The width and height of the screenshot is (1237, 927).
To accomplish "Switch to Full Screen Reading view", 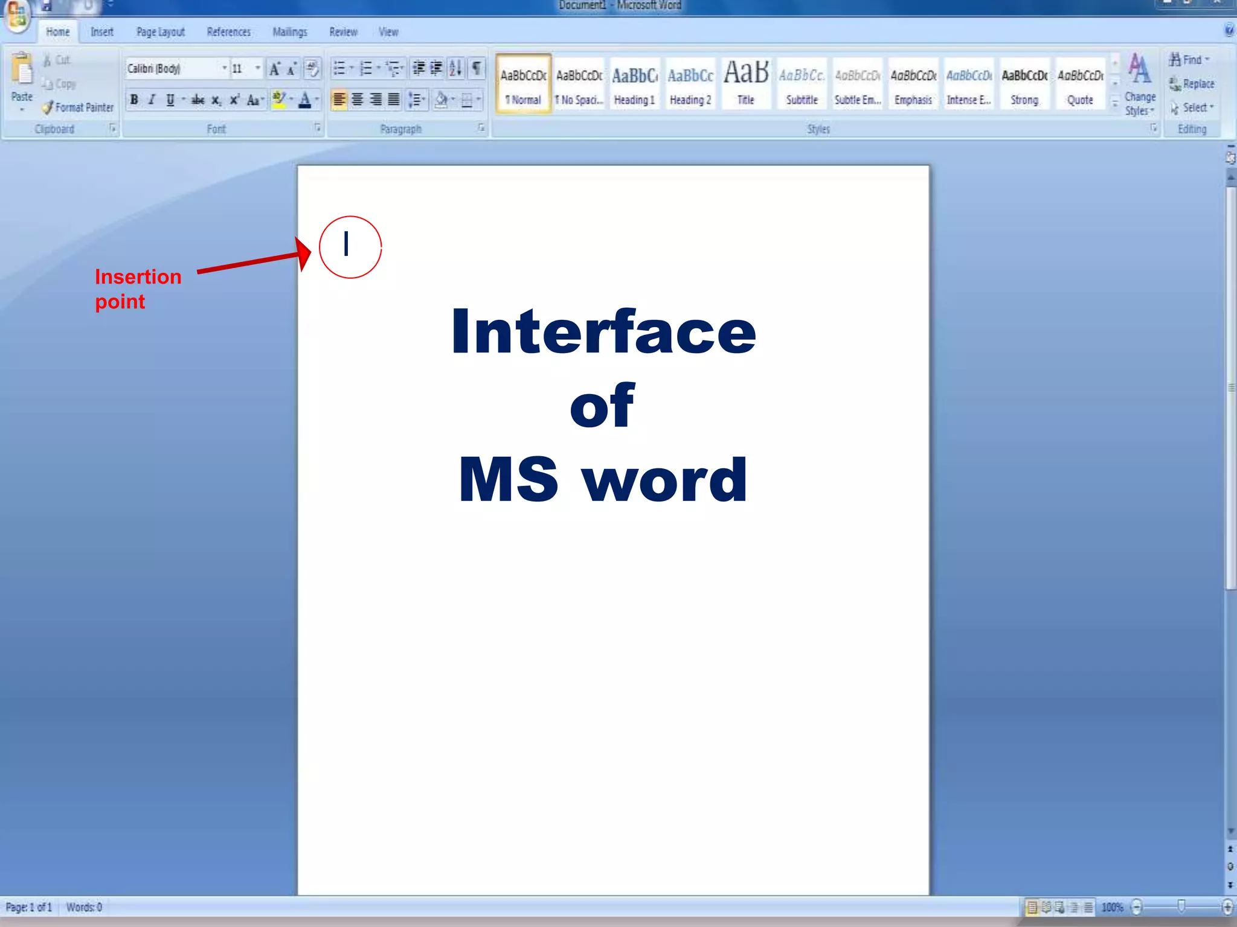I will pyautogui.click(x=1046, y=906).
